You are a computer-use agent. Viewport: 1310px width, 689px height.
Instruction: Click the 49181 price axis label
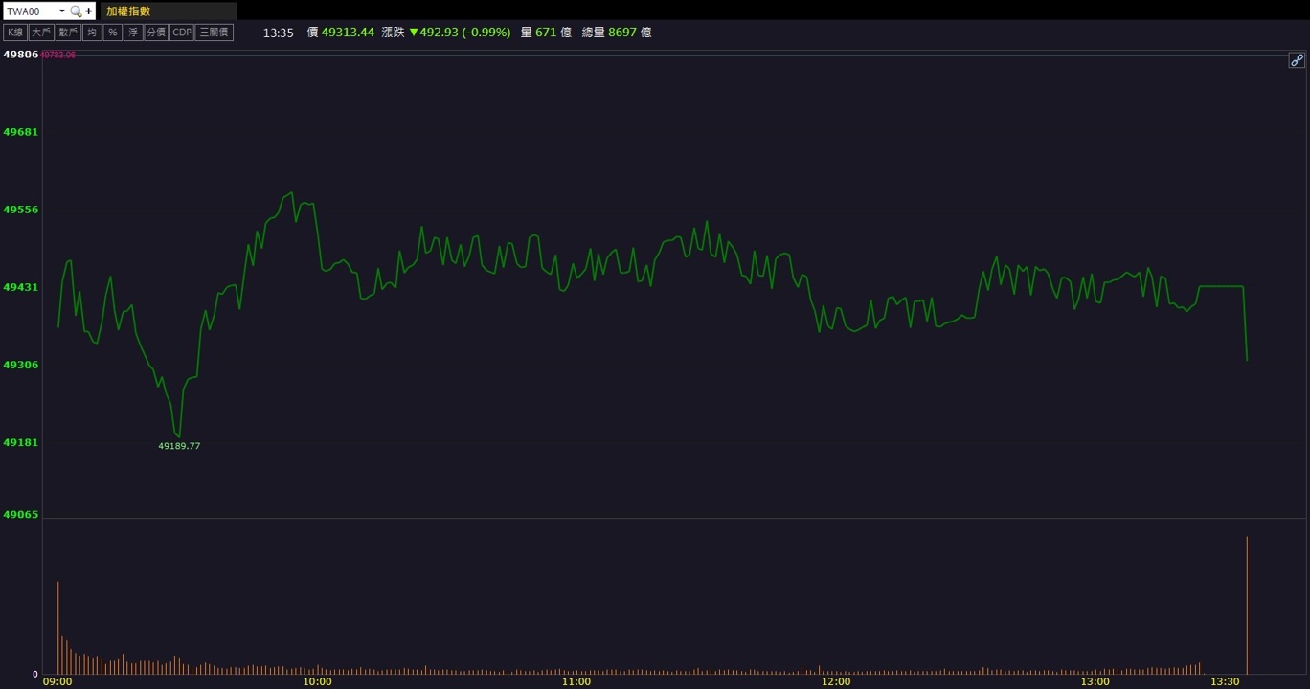[21, 442]
